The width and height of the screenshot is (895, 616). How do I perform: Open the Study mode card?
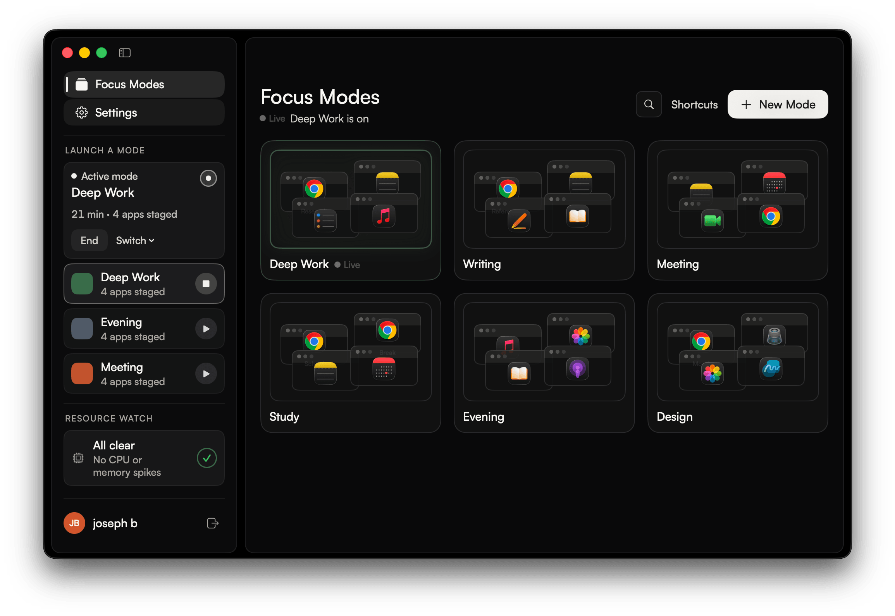351,363
